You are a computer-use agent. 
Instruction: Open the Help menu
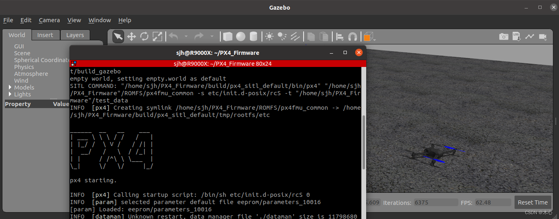click(125, 20)
